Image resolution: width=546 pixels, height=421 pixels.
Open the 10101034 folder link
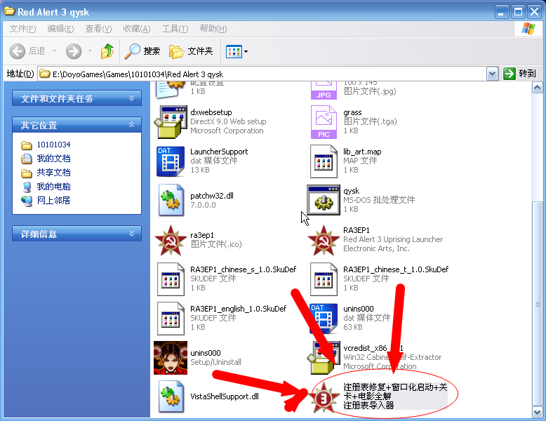[x=53, y=145]
